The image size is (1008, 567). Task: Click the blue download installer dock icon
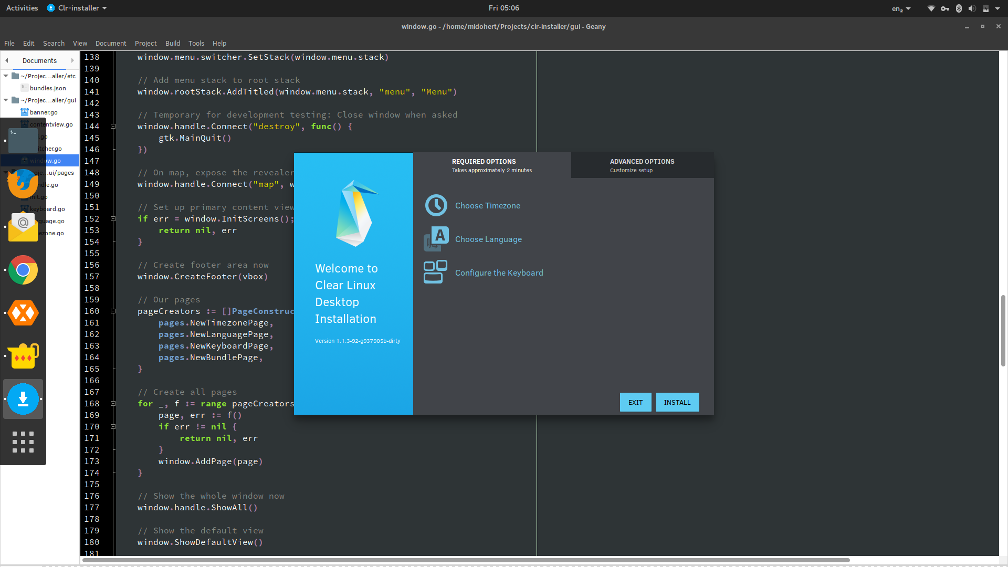pyautogui.click(x=23, y=399)
